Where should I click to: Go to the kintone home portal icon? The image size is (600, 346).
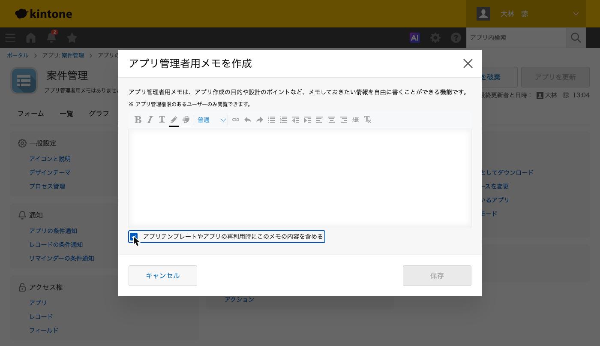click(31, 38)
